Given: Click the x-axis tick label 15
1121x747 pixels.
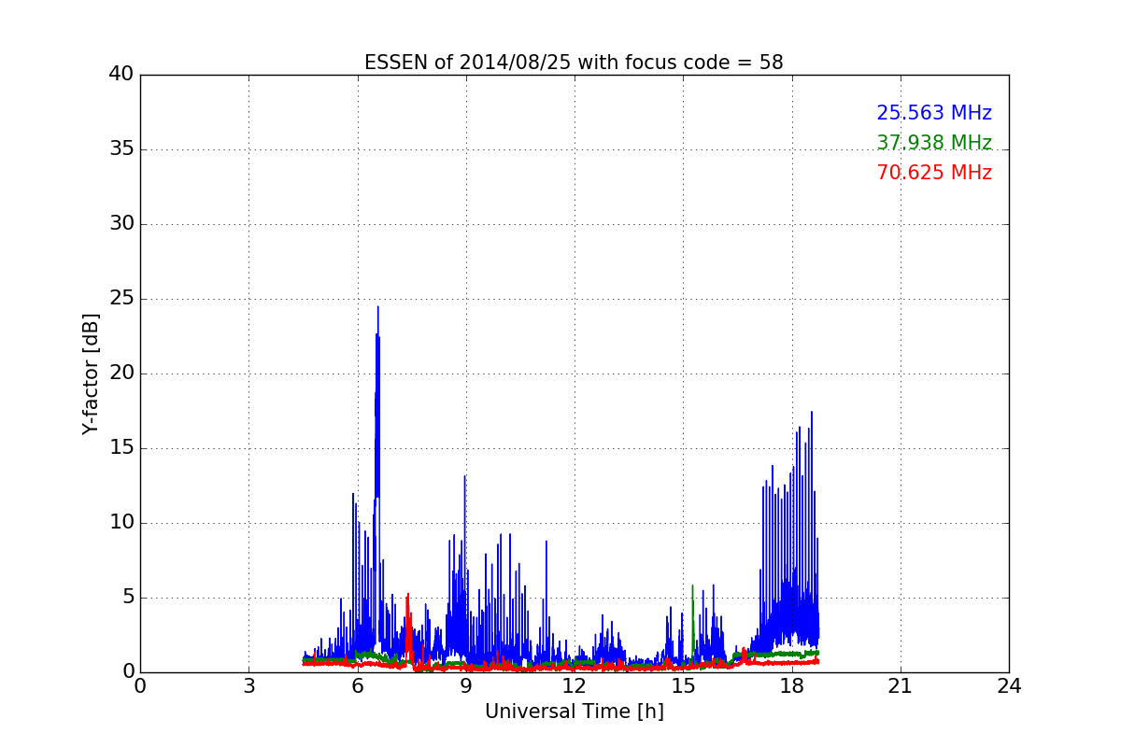Looking at the screenshot, I should [x=683, y=686].
